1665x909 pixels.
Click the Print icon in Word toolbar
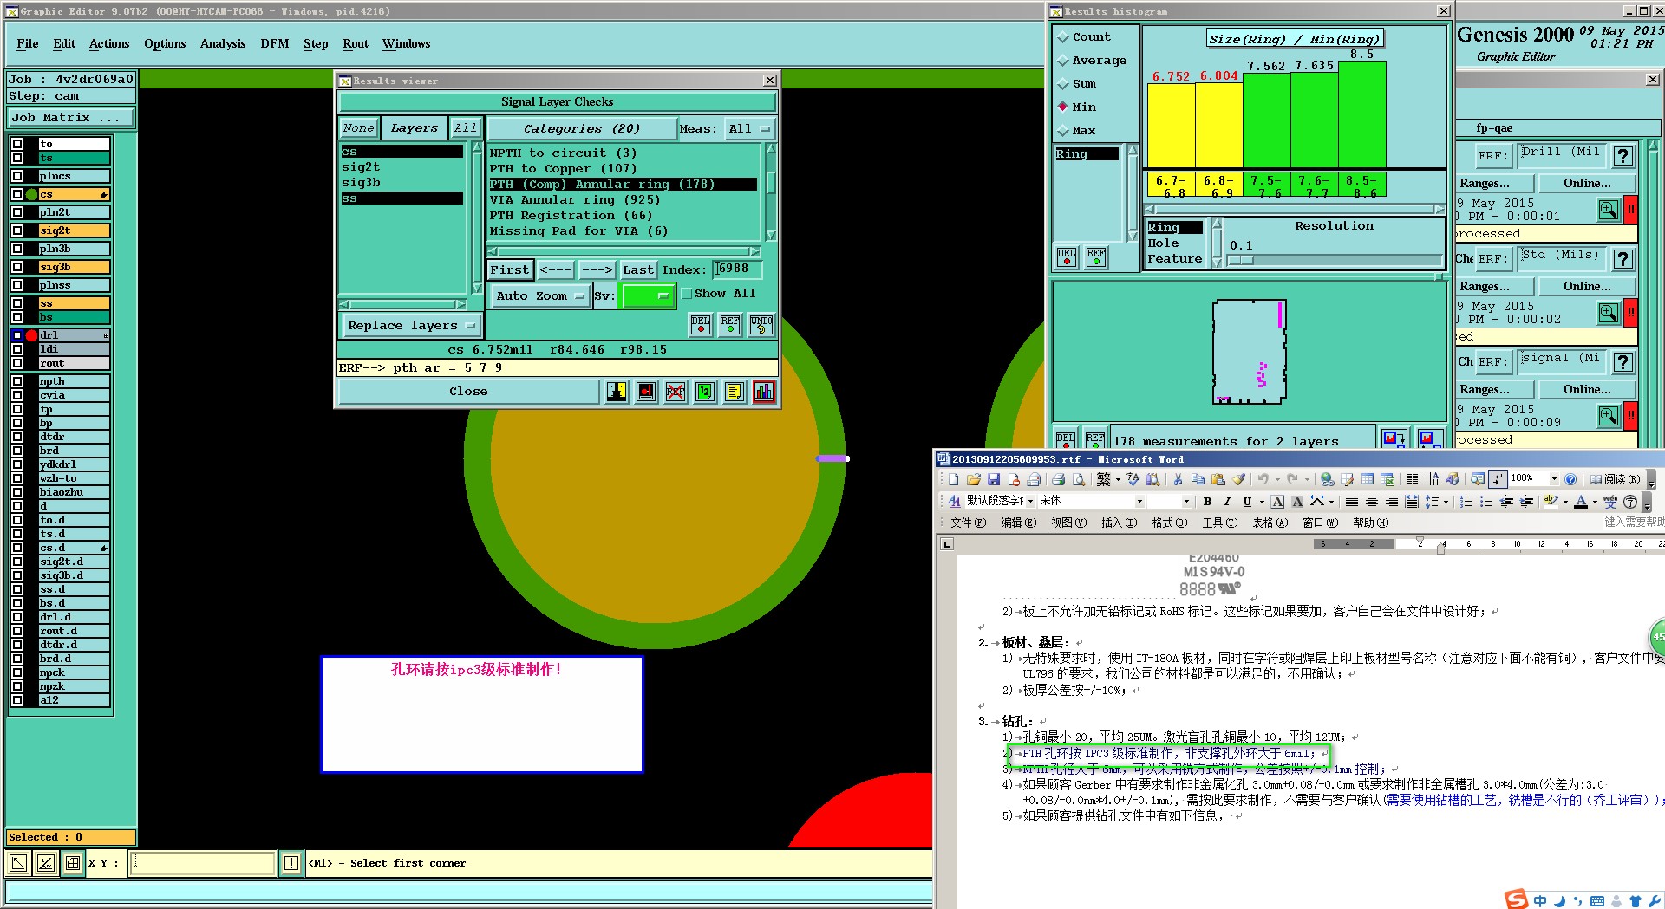pyautogui.click(x=1058, y=479)
